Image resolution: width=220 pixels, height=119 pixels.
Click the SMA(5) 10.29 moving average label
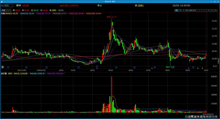click(x=12, y=13)
